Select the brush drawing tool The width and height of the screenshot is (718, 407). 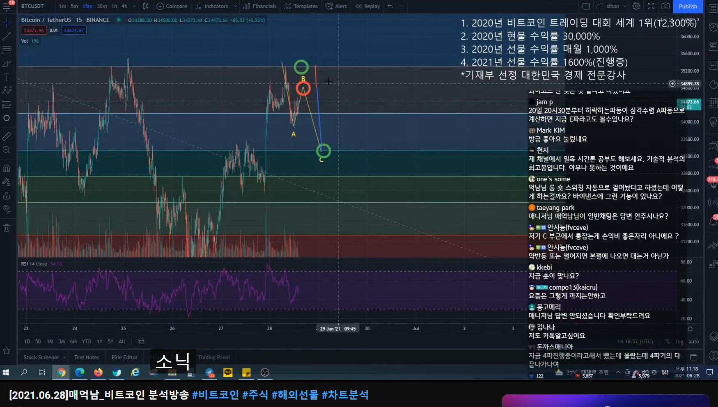(x=7, y=64)
